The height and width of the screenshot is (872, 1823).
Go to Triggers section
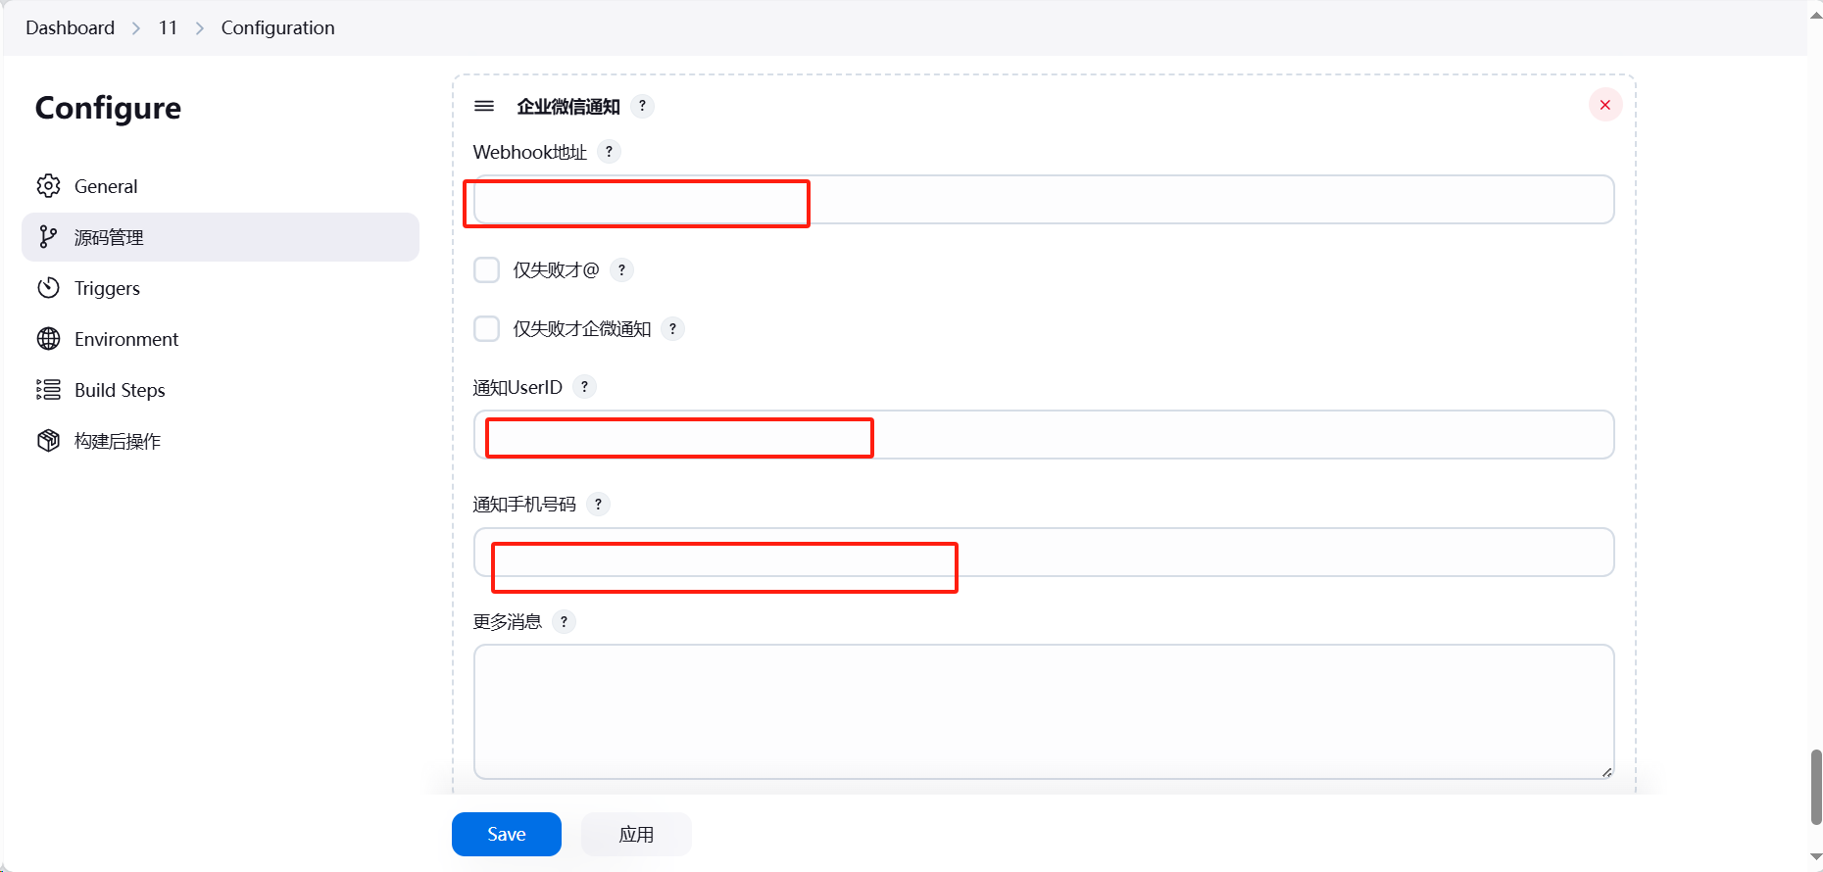(x=221, y=288)
